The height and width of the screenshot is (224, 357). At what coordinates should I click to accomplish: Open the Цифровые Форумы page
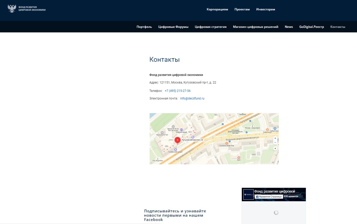point(173,27)
